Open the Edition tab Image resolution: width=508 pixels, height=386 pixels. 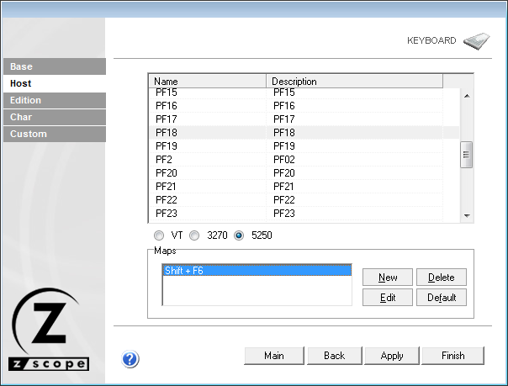pyautogui.click(x=55, y=100)
